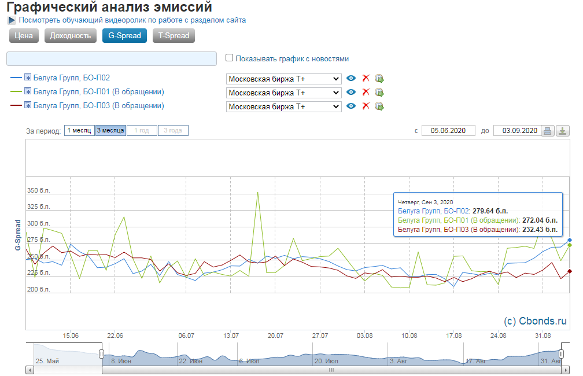This screenshot has height=376, width=583.
Task: Grab left handle of range navigator
Action: (102, 354)
